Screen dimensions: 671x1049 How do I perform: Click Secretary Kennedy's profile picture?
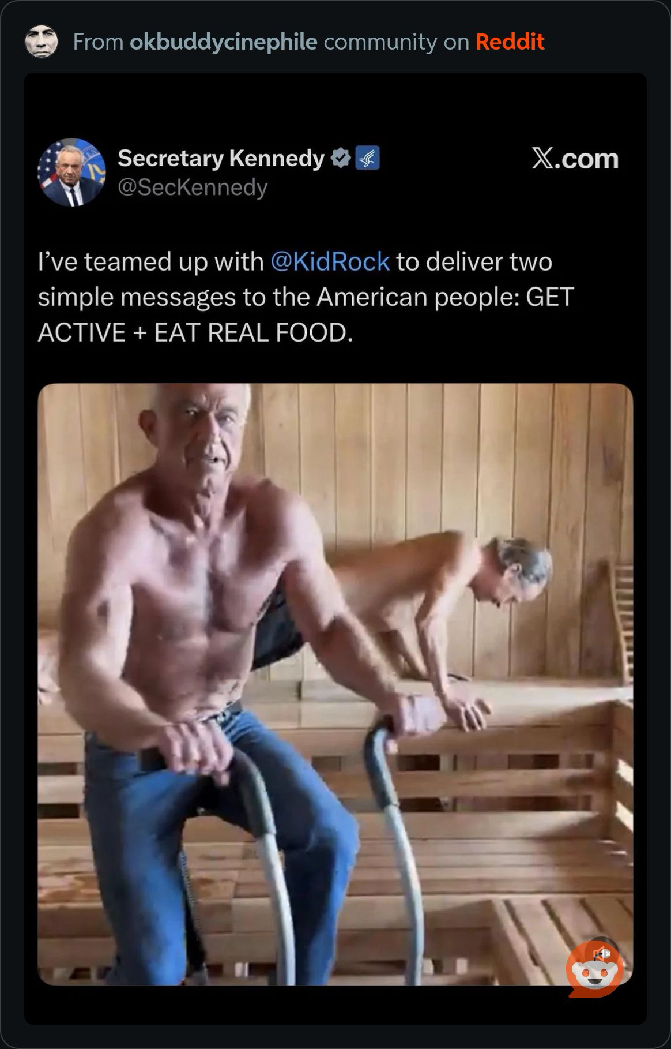71,172
